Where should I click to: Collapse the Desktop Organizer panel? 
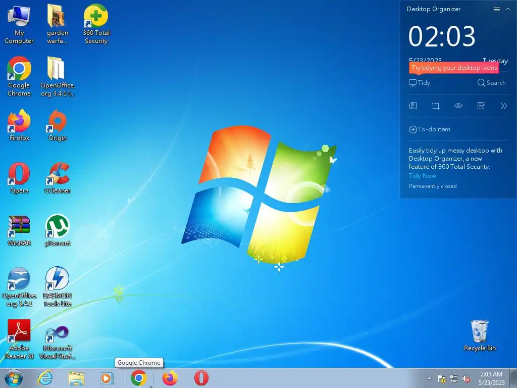coord(508,9)
